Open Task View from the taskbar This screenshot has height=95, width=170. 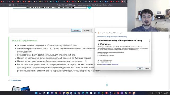[44, 93]
